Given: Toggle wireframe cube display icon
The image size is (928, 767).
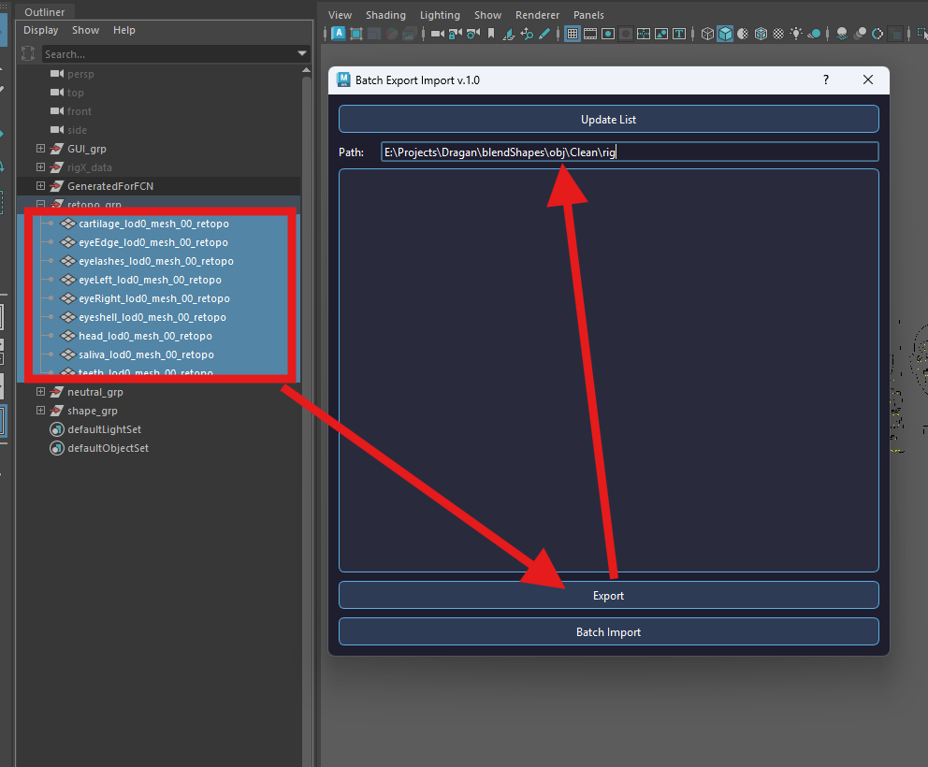Looking at the screenshot, I should coord(707,34).
